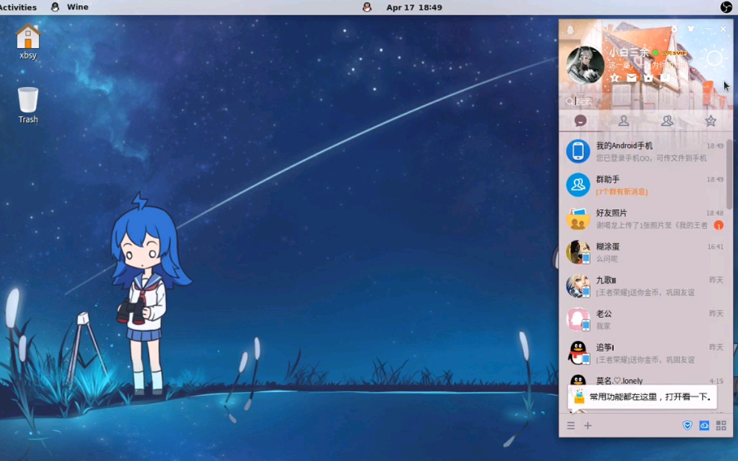Open the system status icon at top right

click(726, 7)
